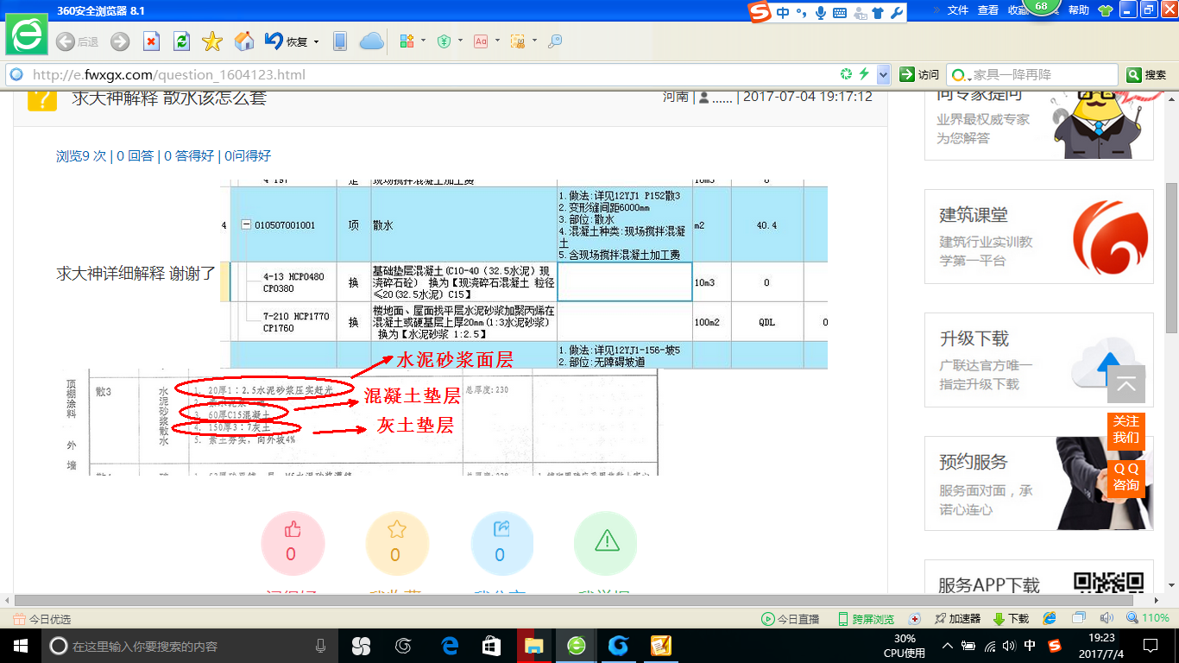
Task: Expand the screenshot tool dropdown arrow
Action: [534, 41]
